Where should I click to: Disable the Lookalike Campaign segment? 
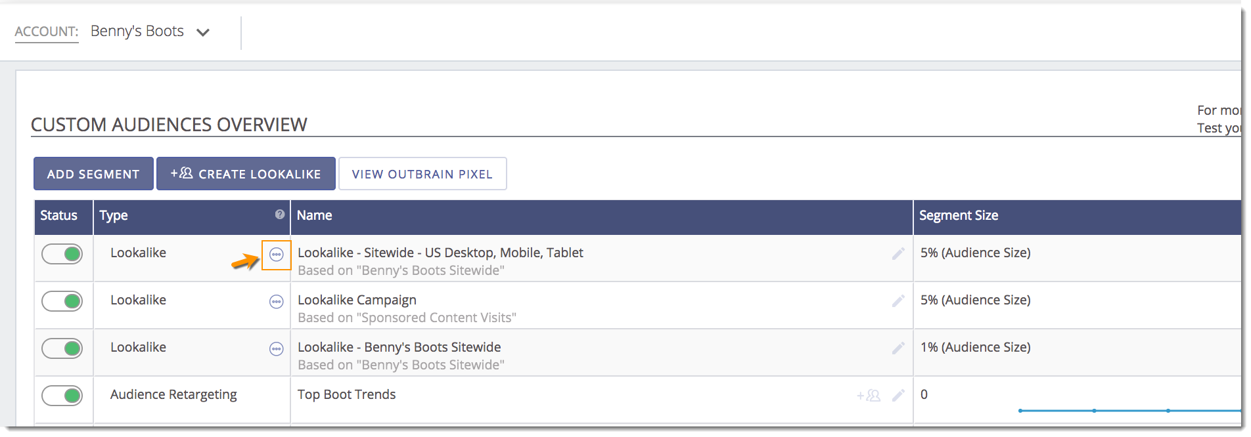(62, 301)
